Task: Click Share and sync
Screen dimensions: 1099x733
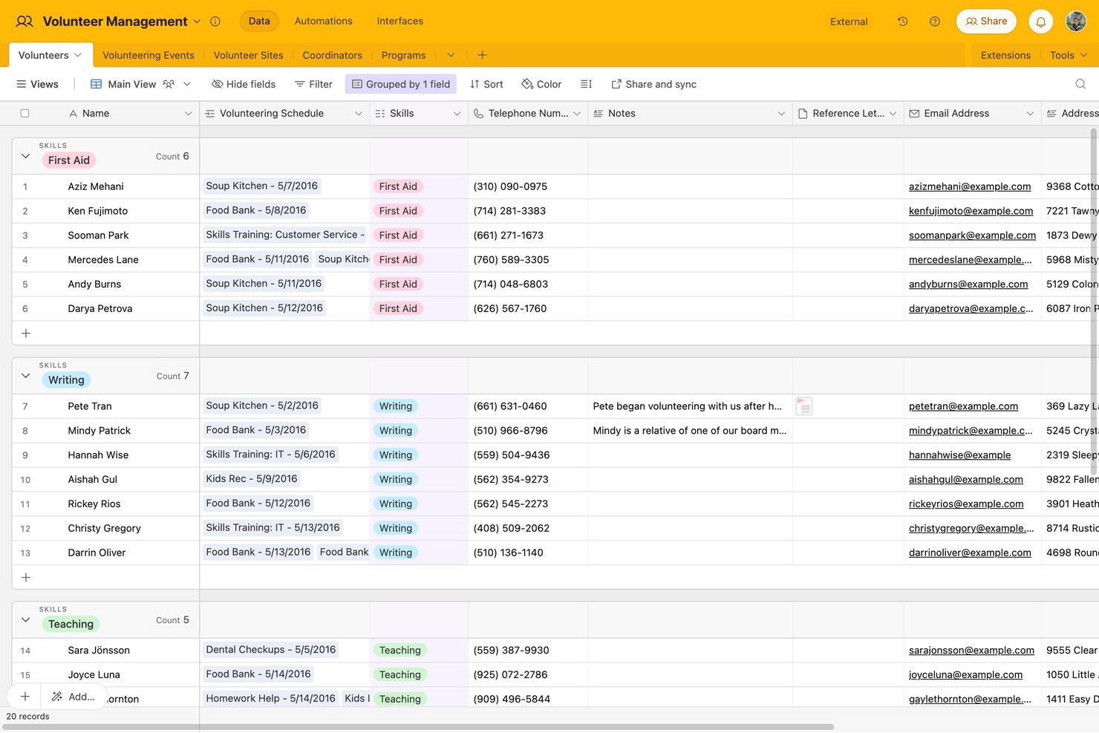Action: (x=653, y=84)
